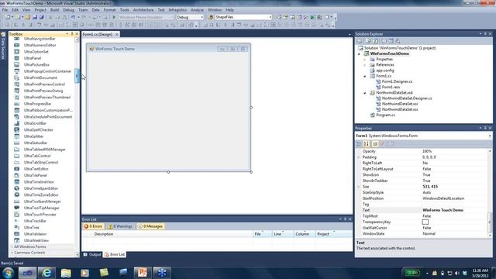
Task: Select the UltraTimeSpanEditor icon in Toolbox
Action: pyautogui.click(x=17, y=188)
